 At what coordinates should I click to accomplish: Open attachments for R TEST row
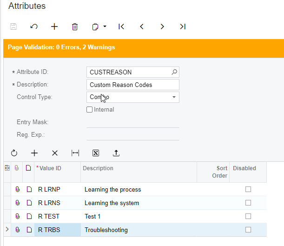pos(17,216)
